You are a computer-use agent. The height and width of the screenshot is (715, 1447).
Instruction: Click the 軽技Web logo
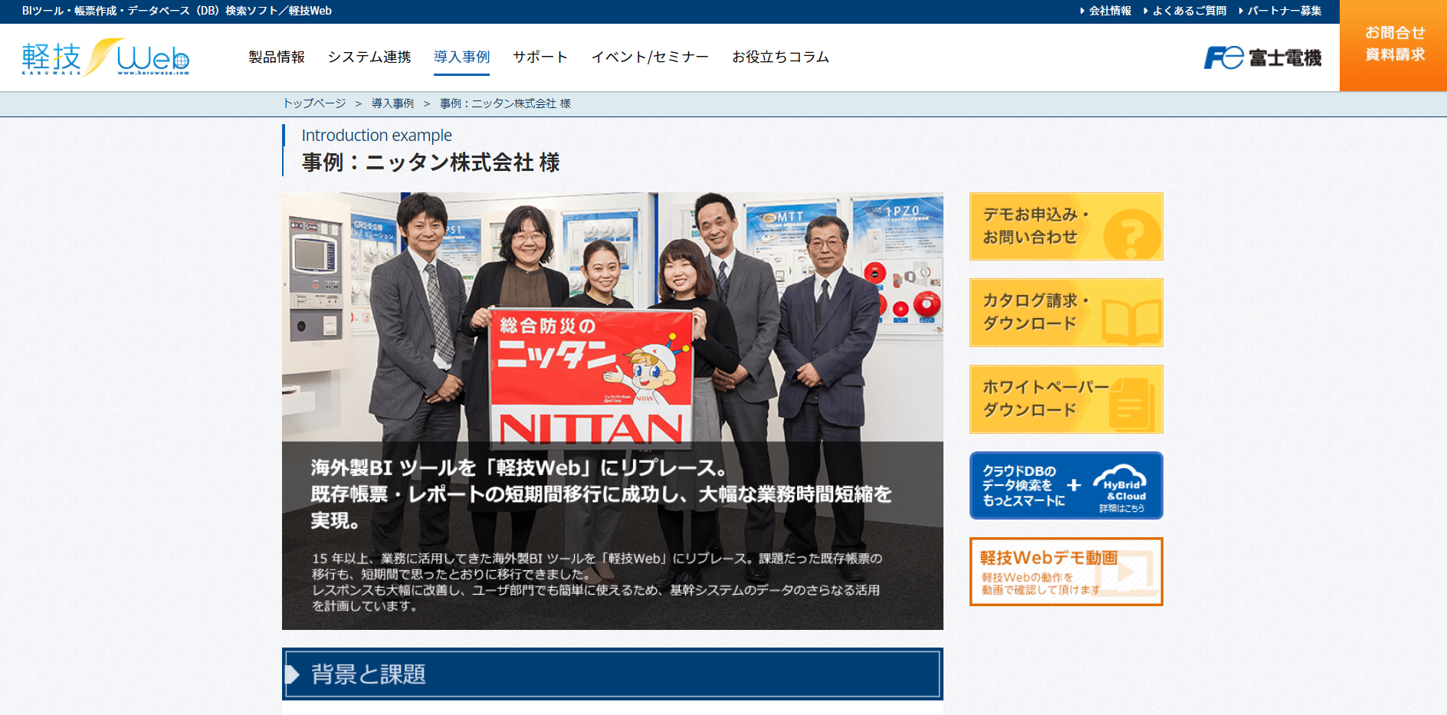point(106,57)
